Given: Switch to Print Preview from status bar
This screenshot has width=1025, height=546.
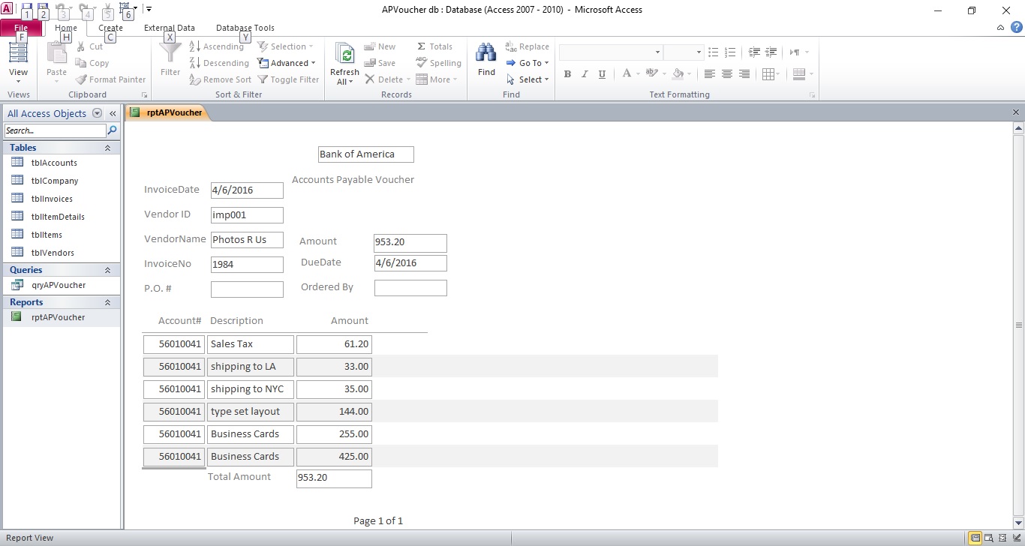Looking at the screenshot, I should pos(988,538).
